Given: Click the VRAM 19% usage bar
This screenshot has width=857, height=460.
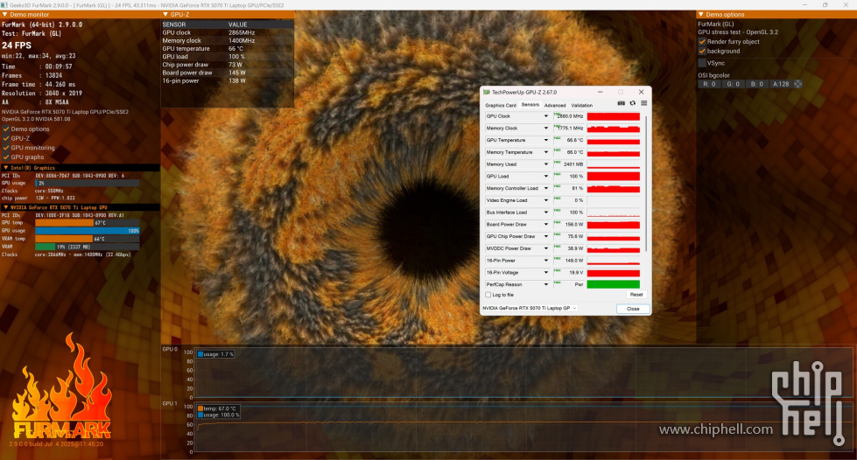Looking at the screenshot, I should pos(88,247).
